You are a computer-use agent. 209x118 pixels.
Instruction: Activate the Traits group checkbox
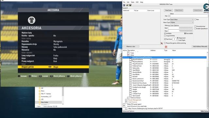tap(128, 53)
